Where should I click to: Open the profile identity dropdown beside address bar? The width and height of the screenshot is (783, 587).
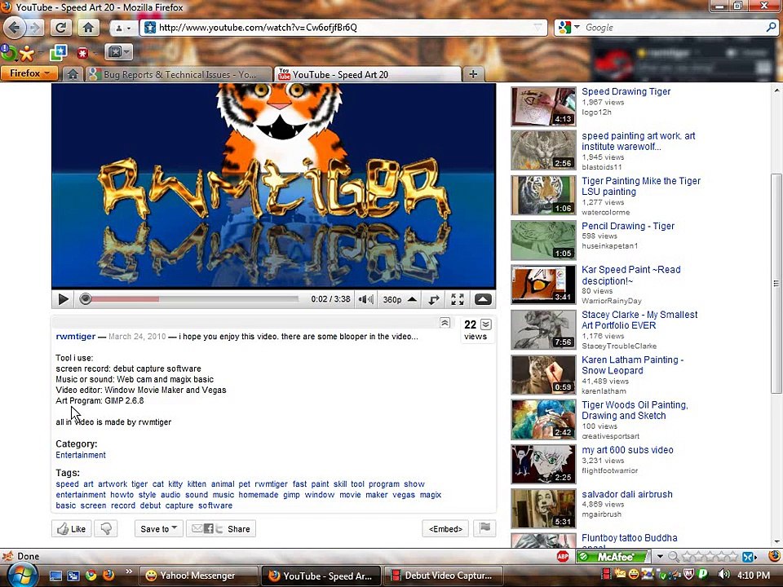point(122,28)
